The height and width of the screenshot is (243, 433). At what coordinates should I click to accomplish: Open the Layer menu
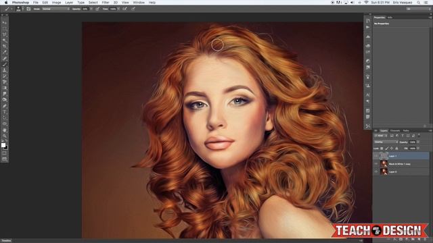click(x=69, y=3)
